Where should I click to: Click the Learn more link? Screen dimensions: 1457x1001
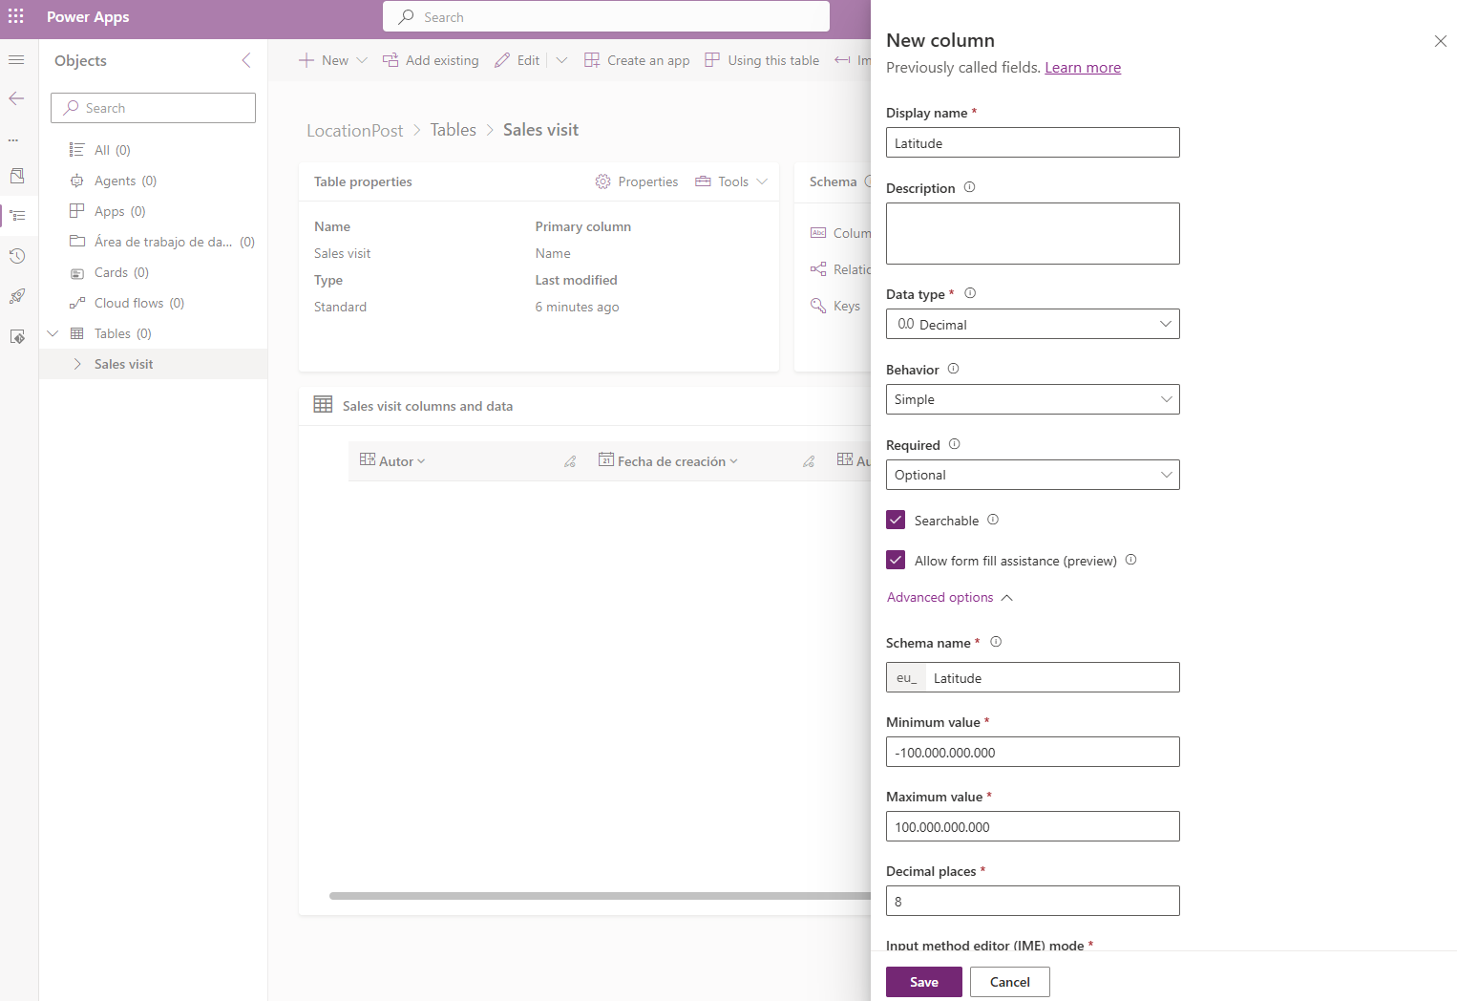1083,67
